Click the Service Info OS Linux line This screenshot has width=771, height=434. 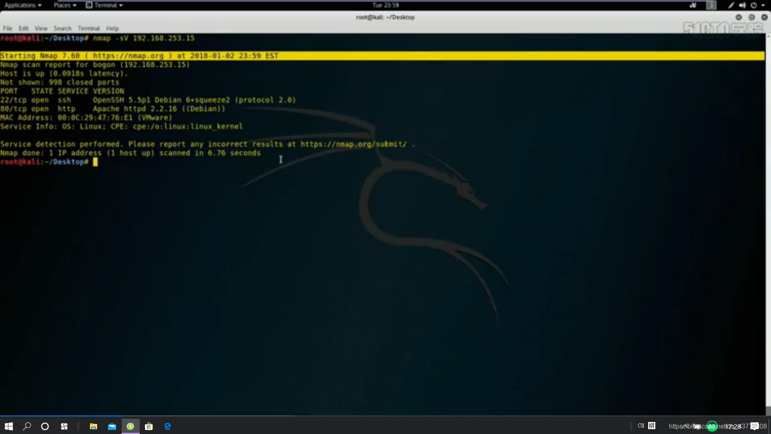(x=121, y=127)
